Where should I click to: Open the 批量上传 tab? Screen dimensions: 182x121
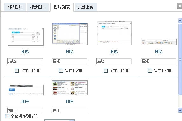click(x=86, y=7)
